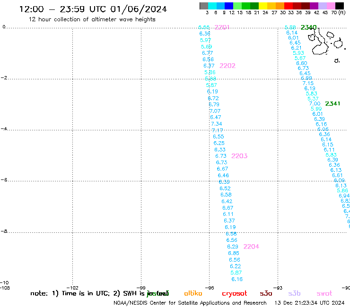
Task: Click the green pass label 2341
Action: [x=332, y=103]
